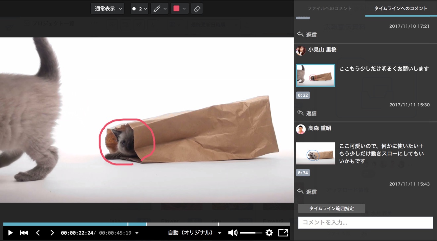Open 自動（オリジナル）quality dropdown
The image size is (437, 241).
point(195,233)
